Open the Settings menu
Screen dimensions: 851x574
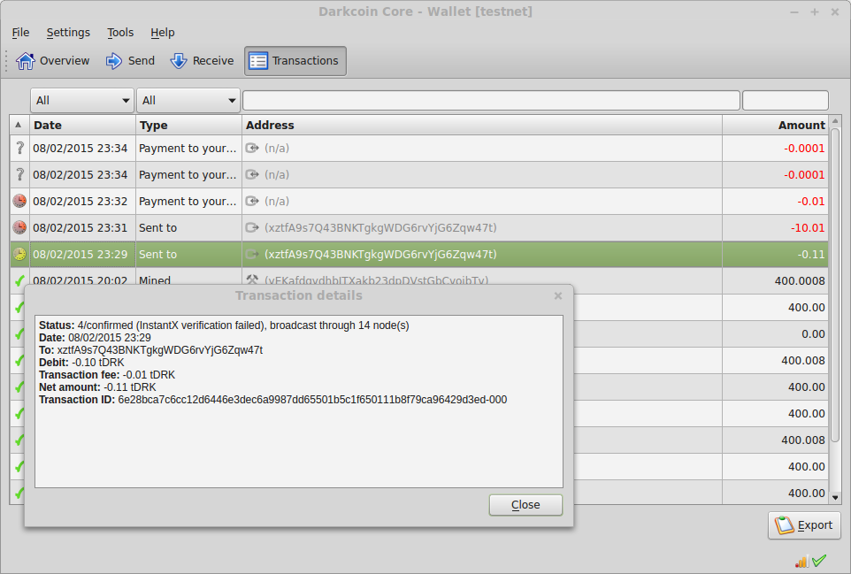point(68,33)
